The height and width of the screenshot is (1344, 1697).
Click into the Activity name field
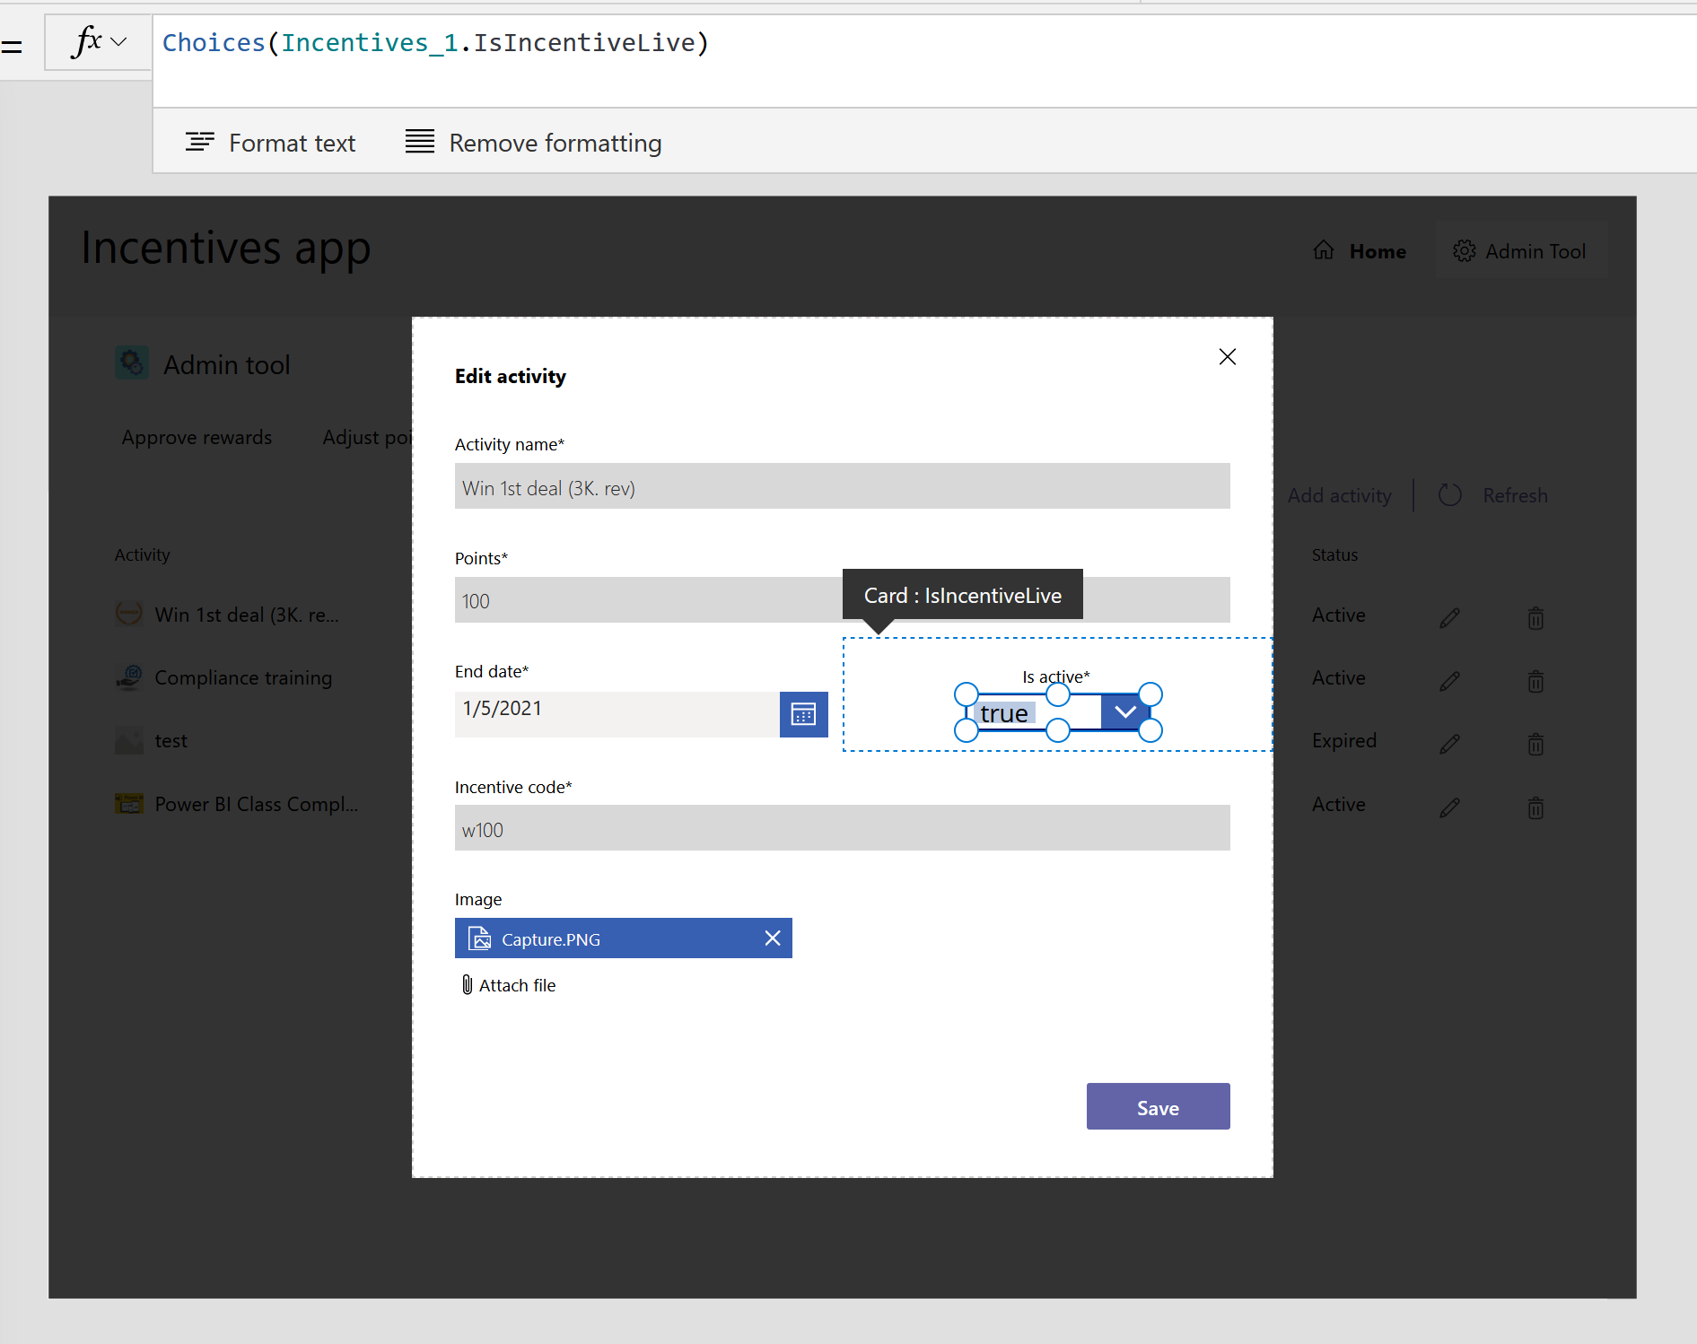pyautogui.click(x=842, y=486)
